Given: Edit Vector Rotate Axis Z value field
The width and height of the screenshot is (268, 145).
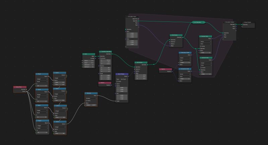Looking at the screenshot, I should (x=122, y=99).
